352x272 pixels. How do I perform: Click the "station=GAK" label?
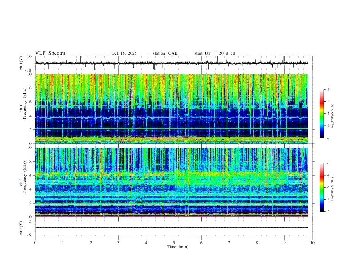tap(165, 53)
